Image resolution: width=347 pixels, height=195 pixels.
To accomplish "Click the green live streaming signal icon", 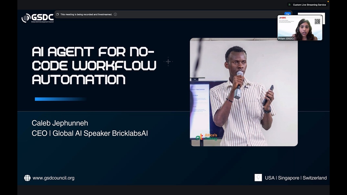I will click(290, 5).
